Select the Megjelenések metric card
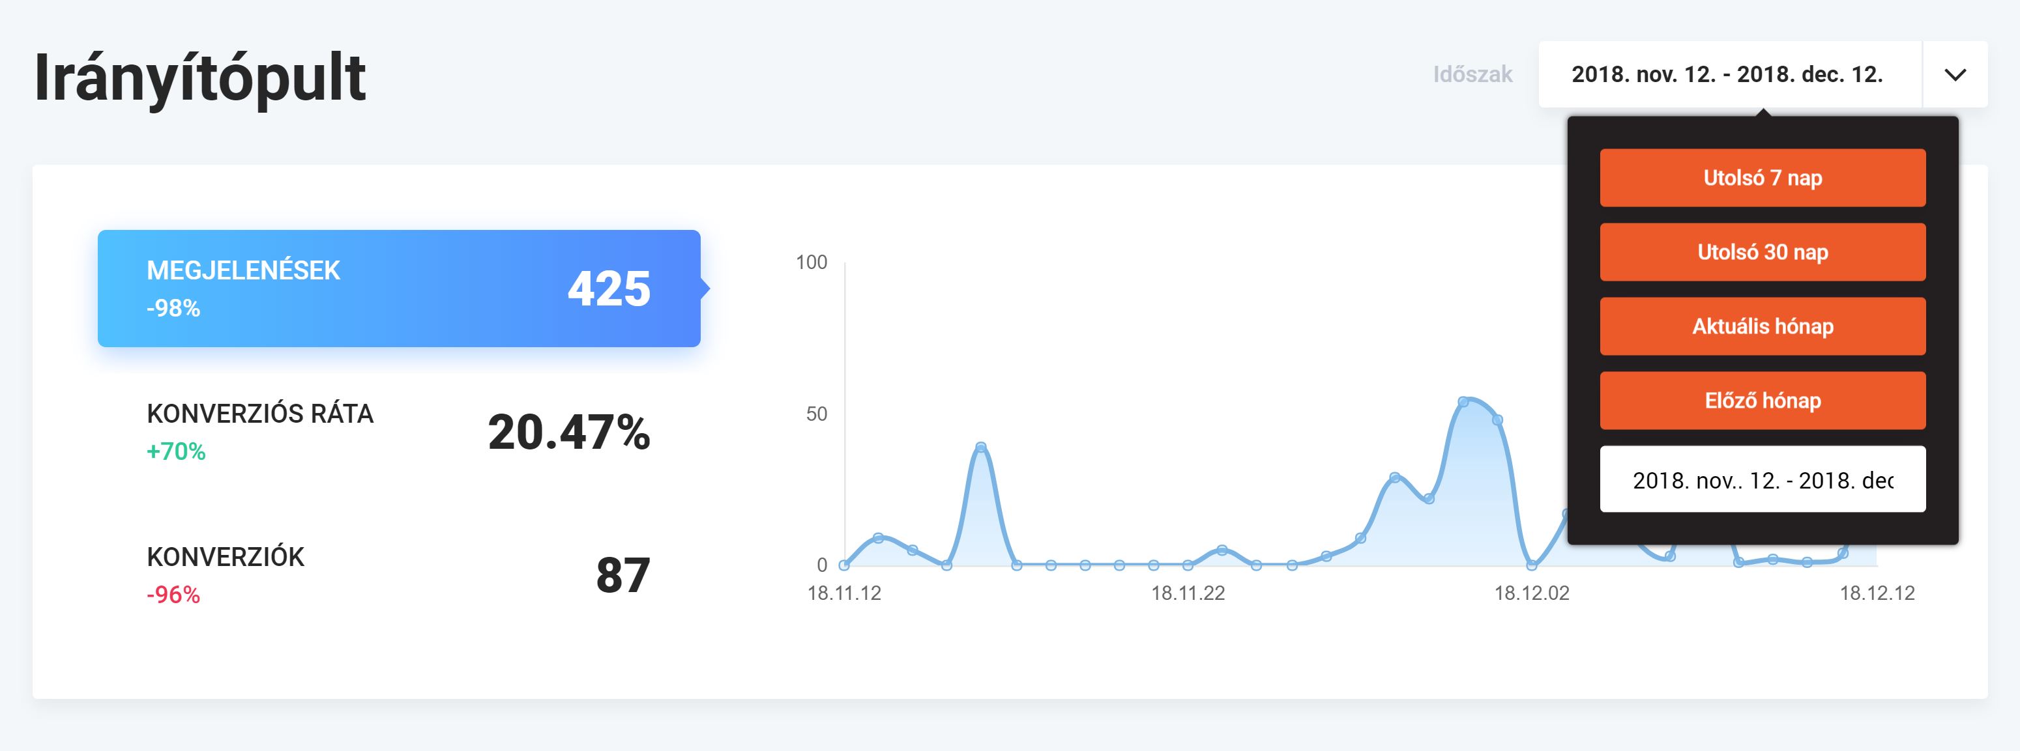 (398, 289)
